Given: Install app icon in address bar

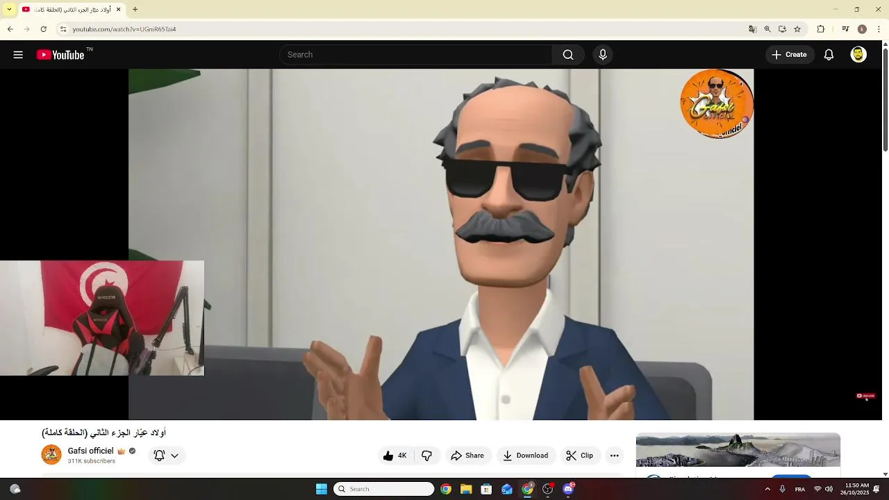Looking at the screenshot, I should 782,29.
